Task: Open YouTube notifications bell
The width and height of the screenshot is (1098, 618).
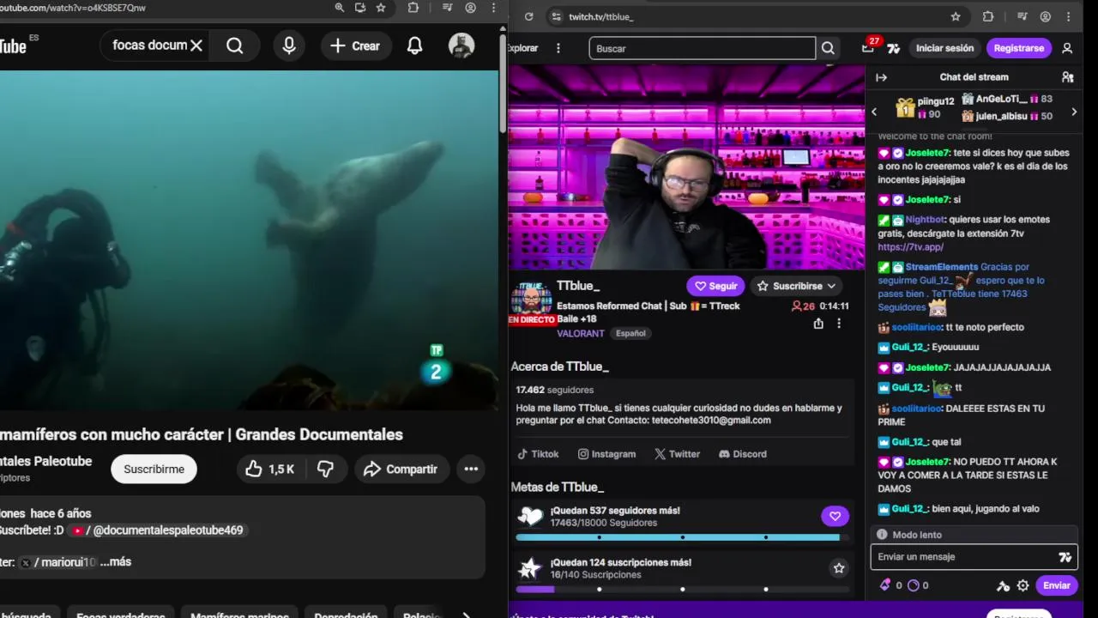Action: [414, 46]
